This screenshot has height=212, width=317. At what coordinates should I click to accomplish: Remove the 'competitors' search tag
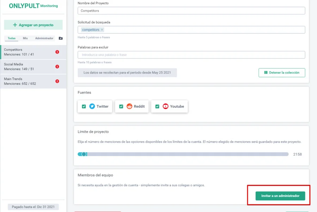click(x=102, y=30)
